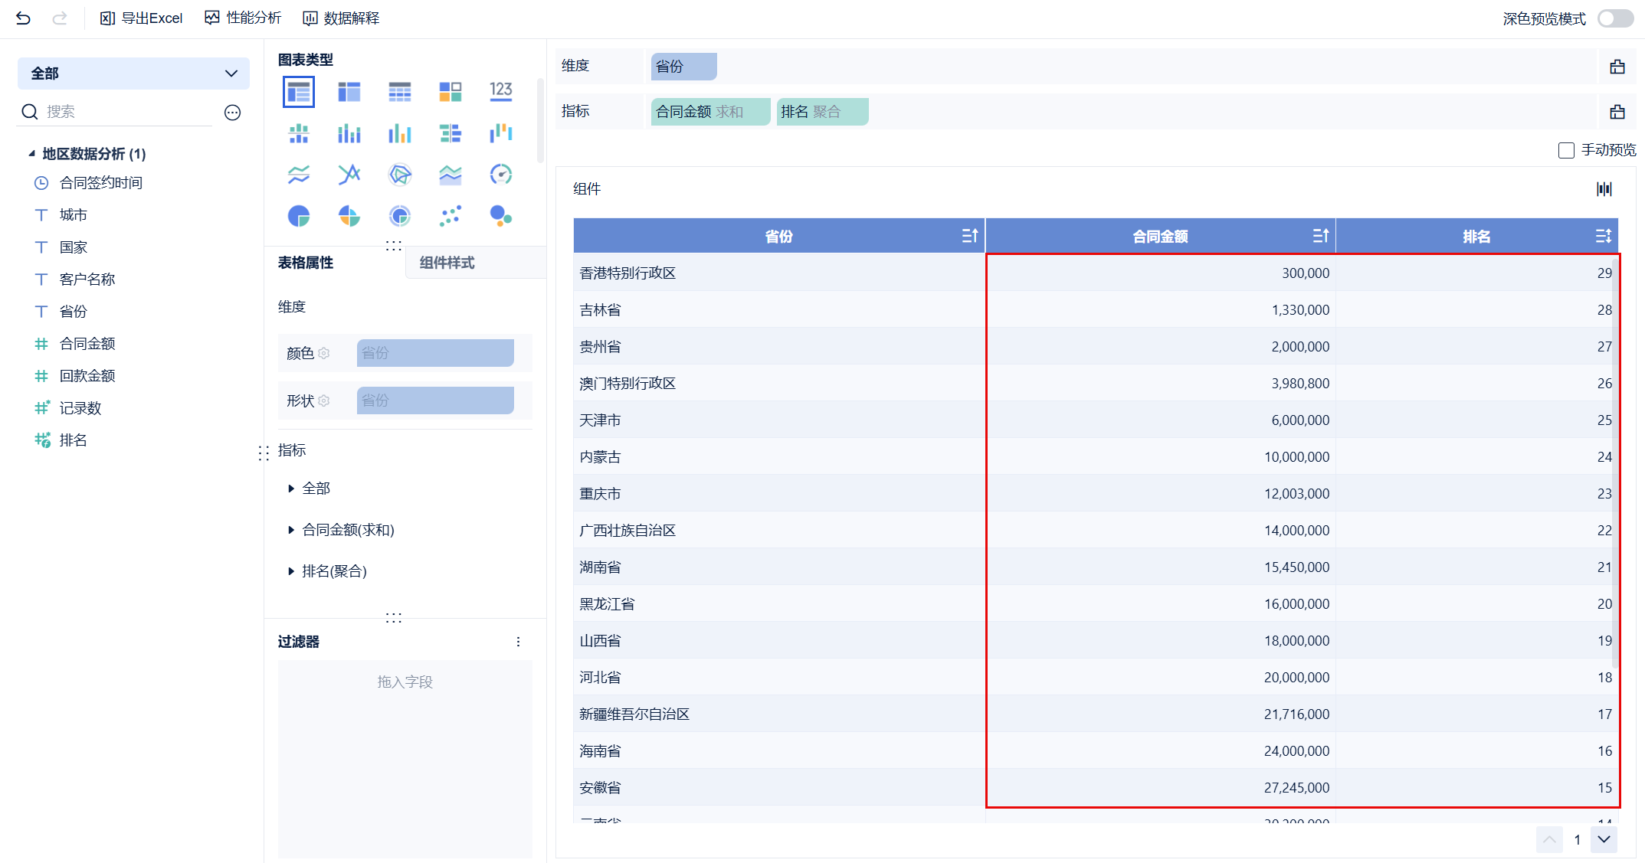Select the gauge dashboard chart icon
Image resolution: width=1645 pixels, height=863 pixels.
pos(500,175)
